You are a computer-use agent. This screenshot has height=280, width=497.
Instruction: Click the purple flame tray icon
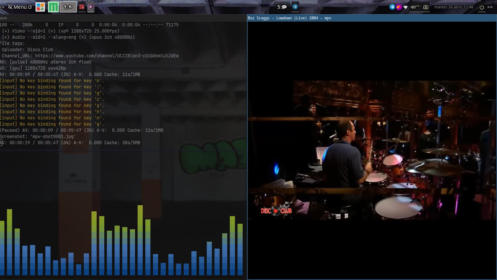399,7
